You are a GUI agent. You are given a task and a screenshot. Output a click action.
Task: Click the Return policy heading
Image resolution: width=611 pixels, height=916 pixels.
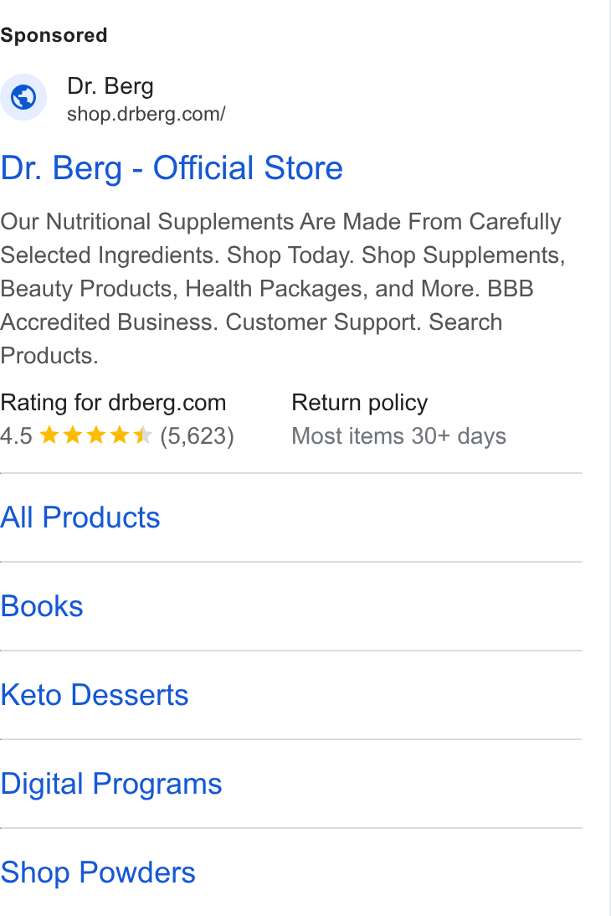point(360,403)
